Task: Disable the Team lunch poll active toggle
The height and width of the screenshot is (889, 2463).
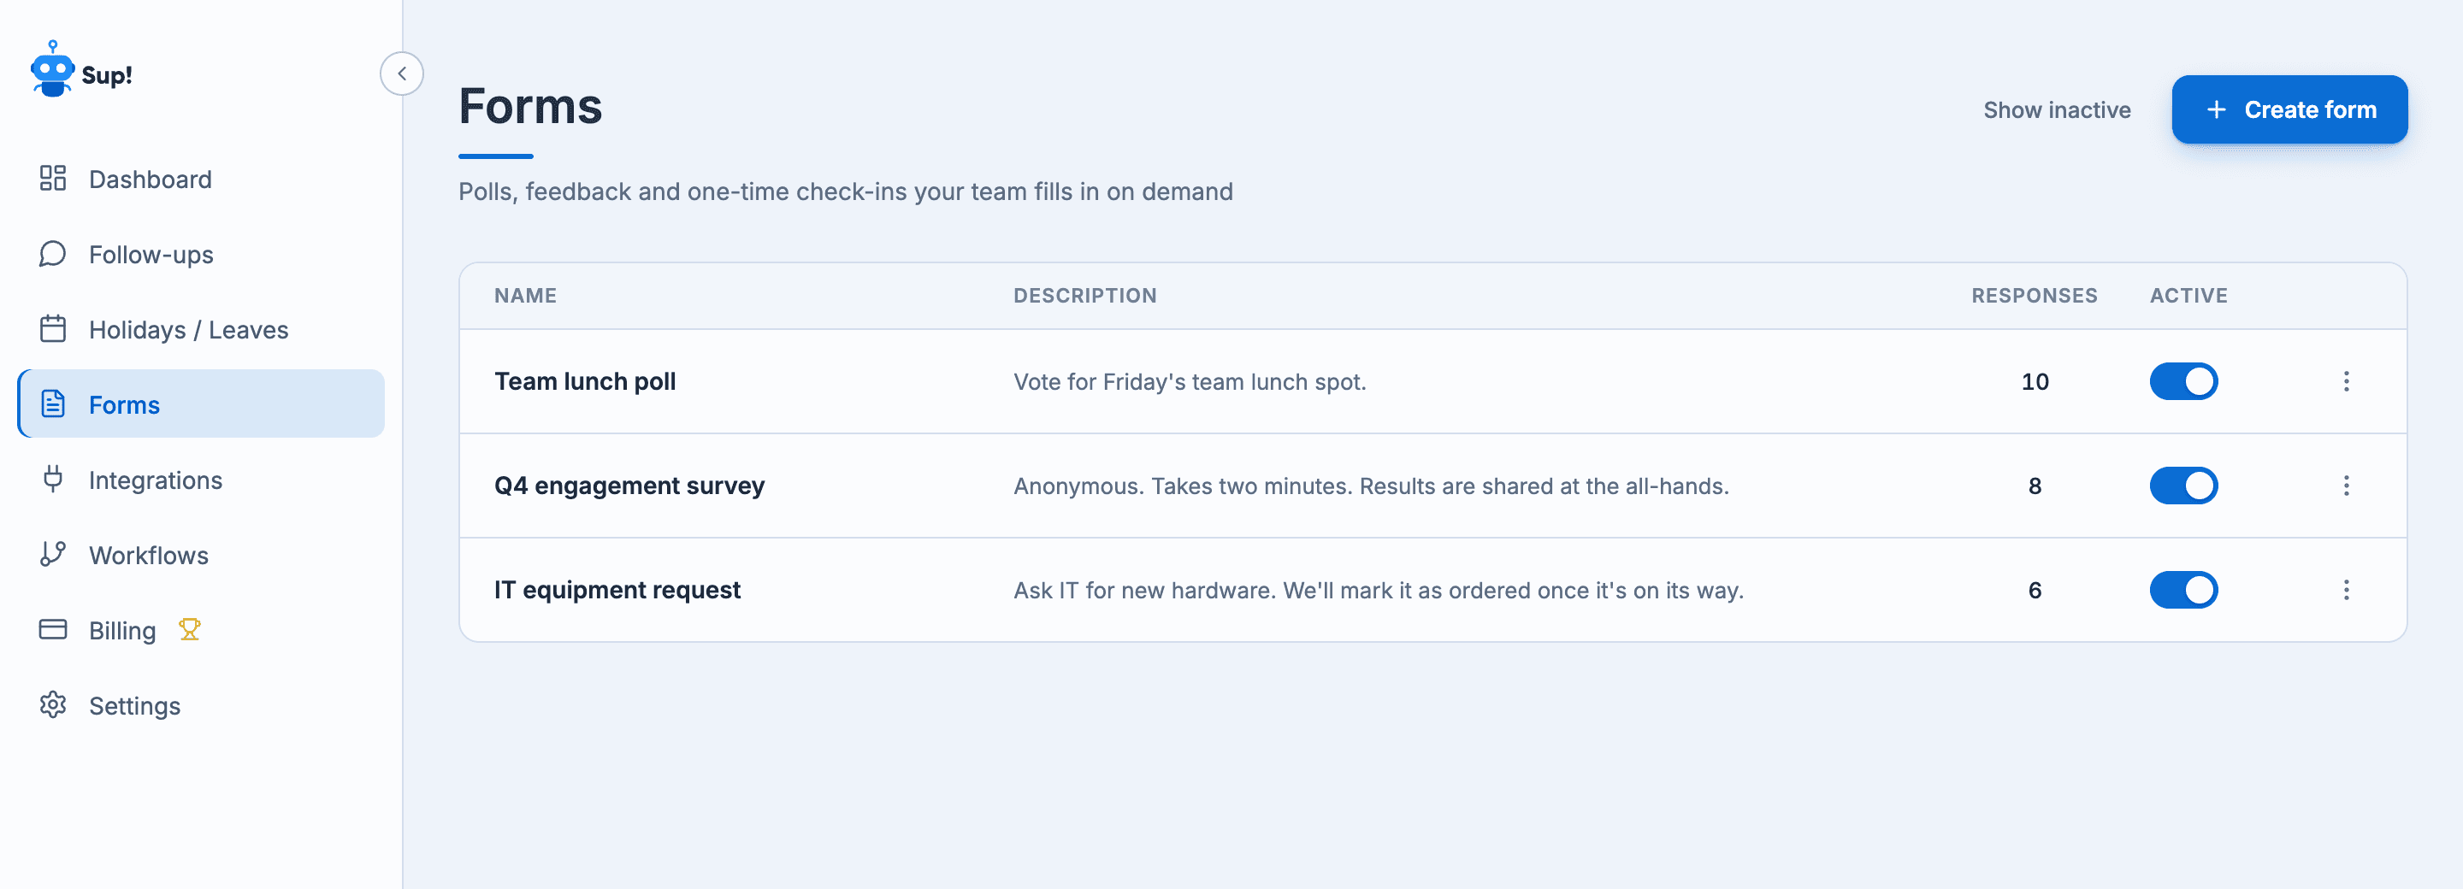Action: (2182, 381)
